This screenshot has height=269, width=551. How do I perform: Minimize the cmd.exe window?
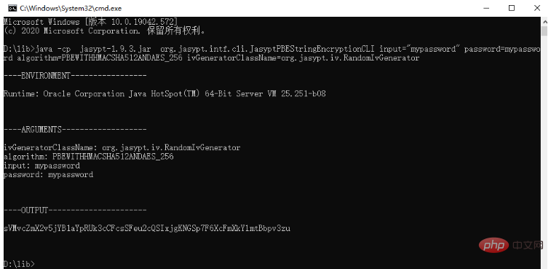coord(486,8)
